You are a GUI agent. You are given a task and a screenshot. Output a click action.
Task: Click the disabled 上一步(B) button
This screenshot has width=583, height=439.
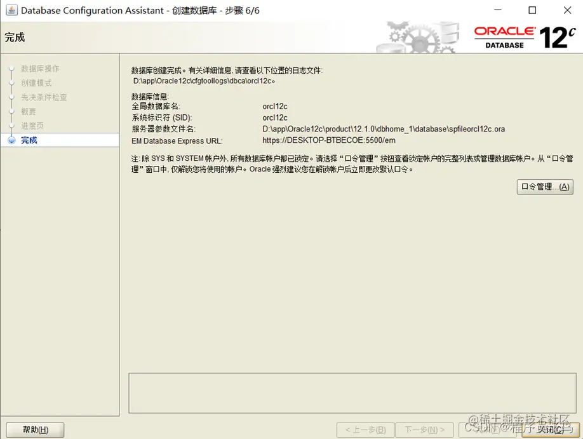366,429
